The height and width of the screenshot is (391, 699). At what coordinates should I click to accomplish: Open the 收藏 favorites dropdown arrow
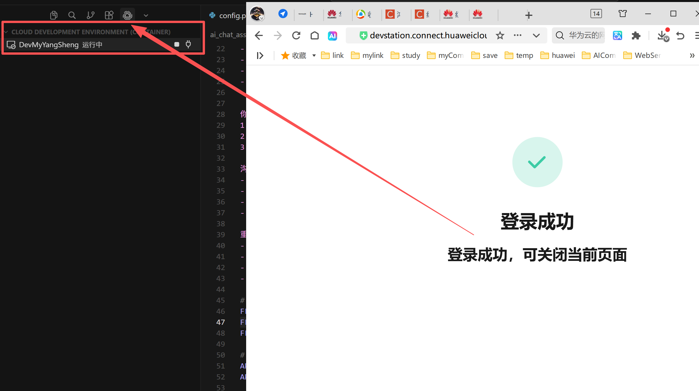click(x=314, y=55)
